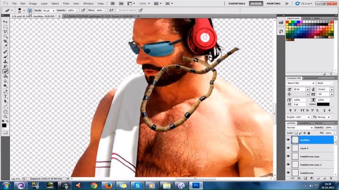Hide the neckles layer
This screenshot has width=339, height=190.
click(x=288, y=140)
